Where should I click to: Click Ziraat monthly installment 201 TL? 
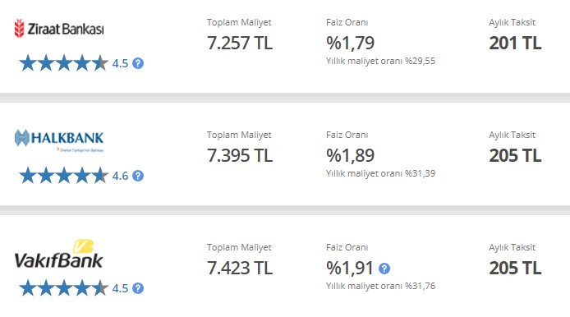pyautogui.click(x=515, y=43)
